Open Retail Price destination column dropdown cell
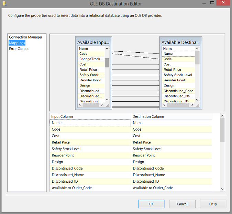Image resolution: width=232 pixels, height=214 pixels. pyautogui.click(x=171, y=142)
